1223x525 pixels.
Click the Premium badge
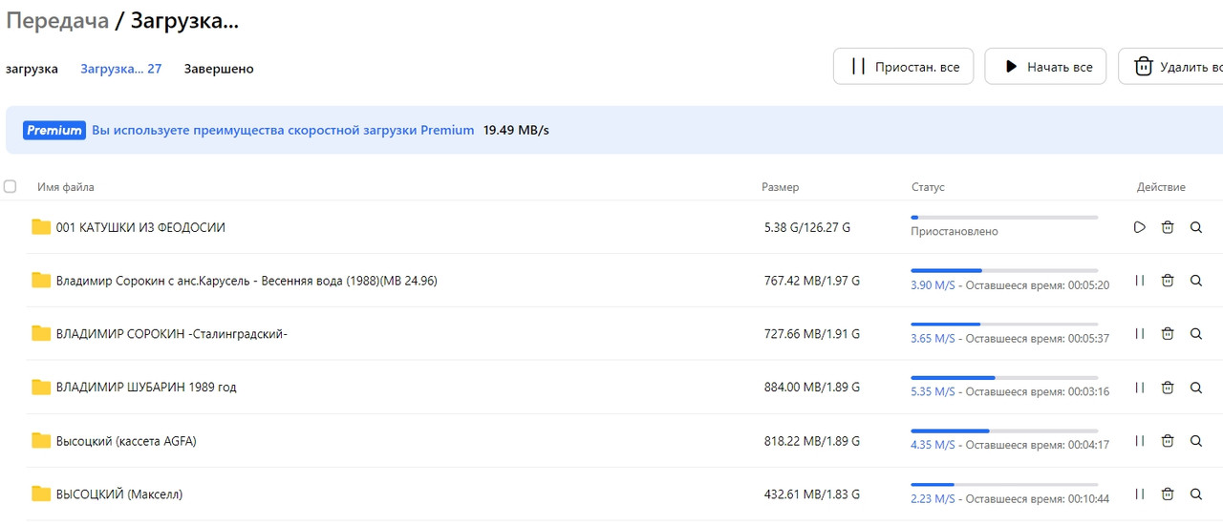click(54, 131)
